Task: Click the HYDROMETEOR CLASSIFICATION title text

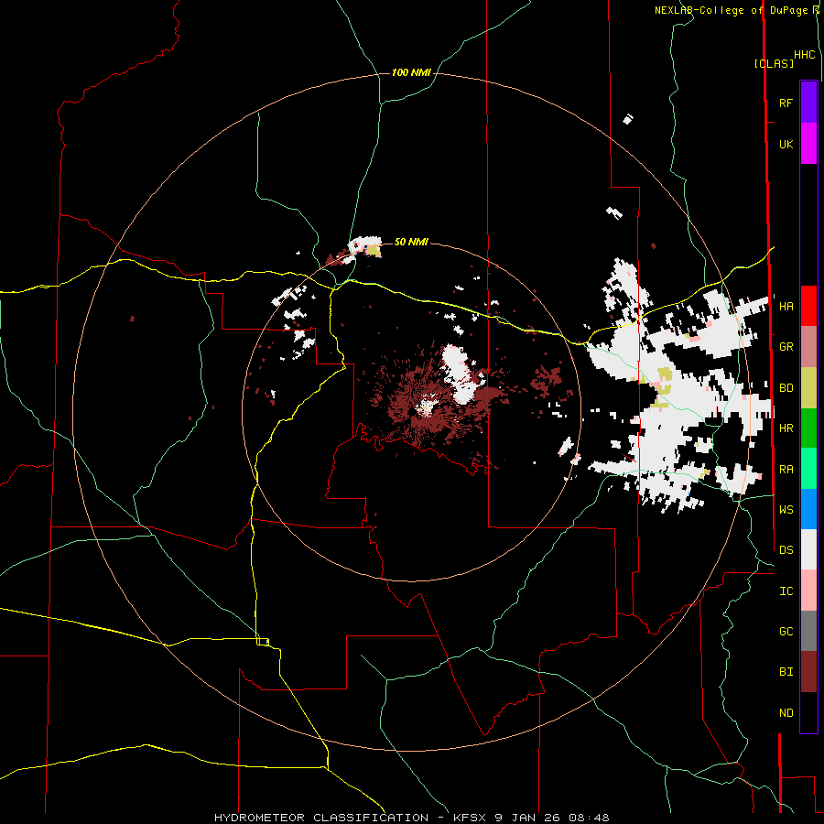Action: pyautogui.click(x=321, y=818)
